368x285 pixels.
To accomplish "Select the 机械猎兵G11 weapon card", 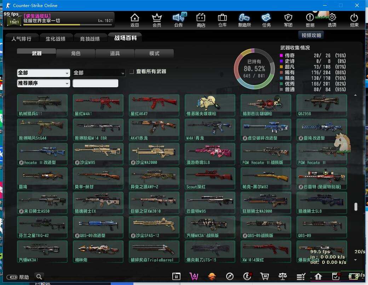I will click(x=42, y=105).
